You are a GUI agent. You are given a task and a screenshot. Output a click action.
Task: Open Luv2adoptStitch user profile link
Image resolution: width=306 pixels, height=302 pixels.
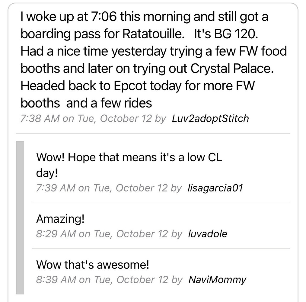[210, 118]
